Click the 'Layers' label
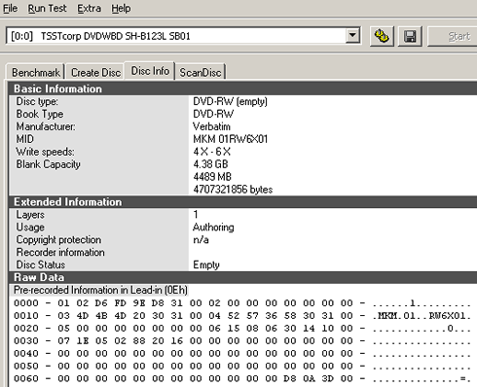Viewport: 477px width, 387px height. point(30,215)
